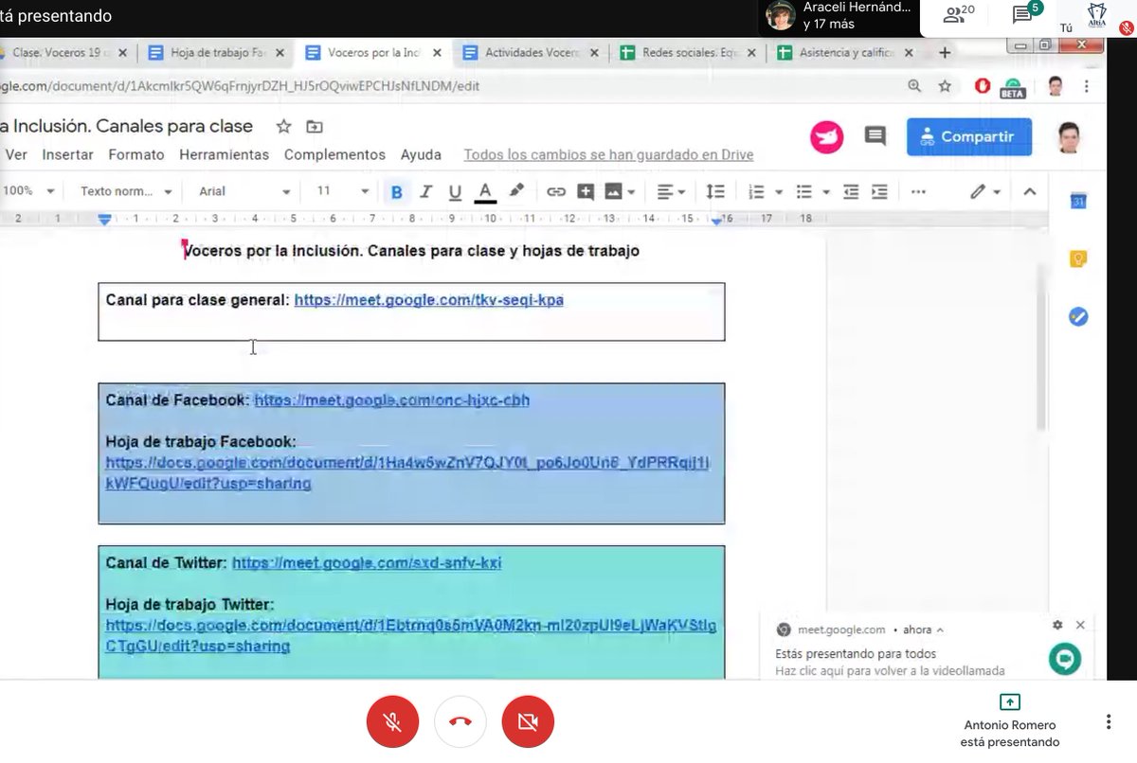Open the Arial font dropdown
The image size is (1137, 763).
(244, 191)
